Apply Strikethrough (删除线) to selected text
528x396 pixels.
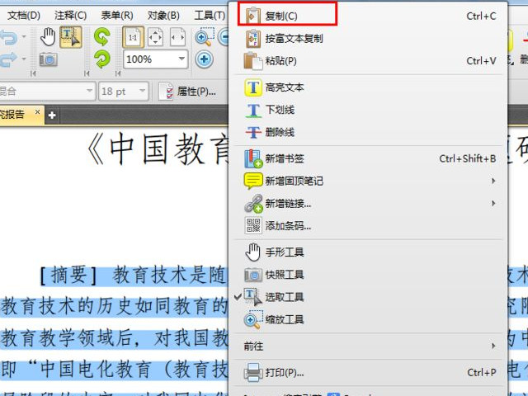(370, 132)
